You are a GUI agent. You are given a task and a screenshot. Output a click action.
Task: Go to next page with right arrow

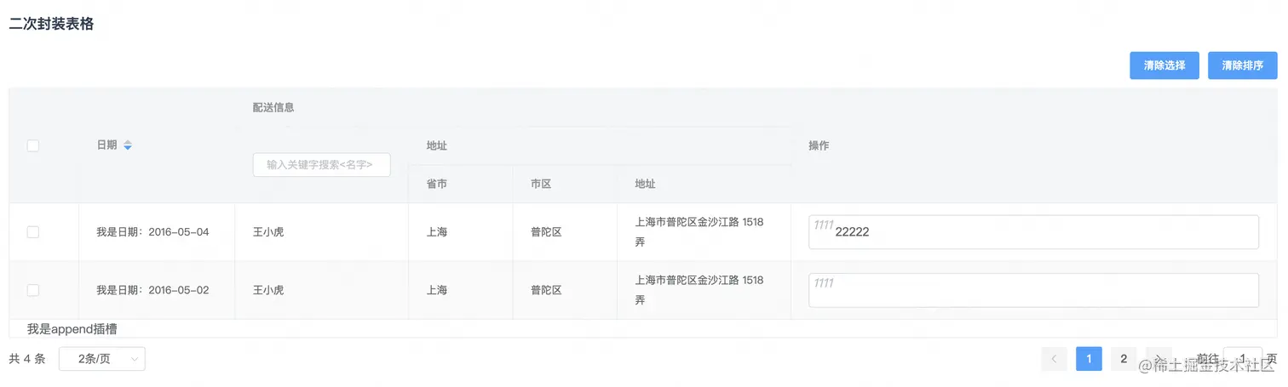[x=1159, y=359]
